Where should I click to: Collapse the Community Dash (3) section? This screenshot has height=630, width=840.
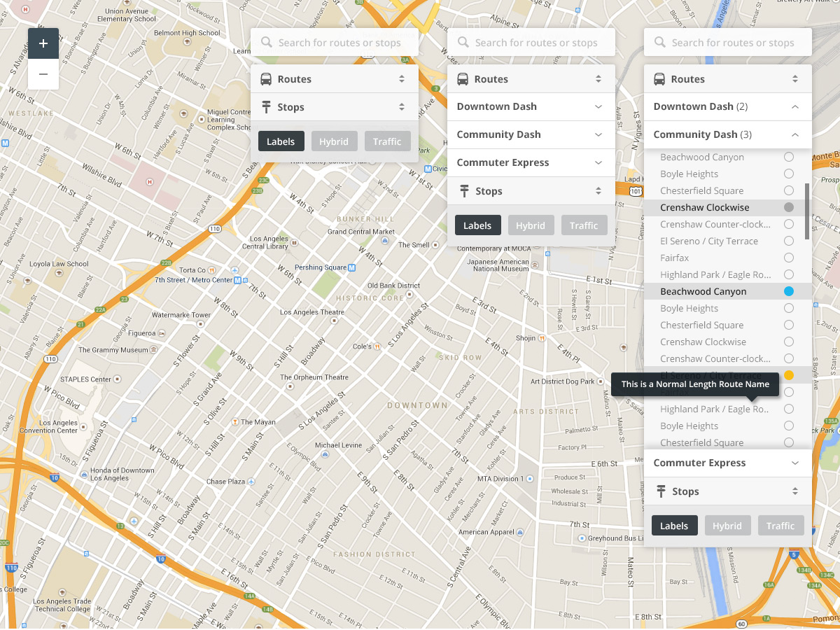[x=794, y=134]
